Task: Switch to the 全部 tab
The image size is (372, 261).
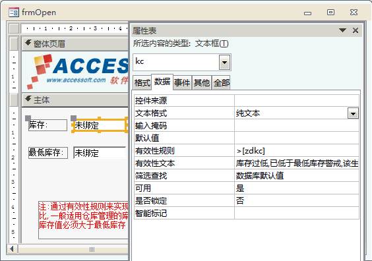Action: click(x=221, y=83)
